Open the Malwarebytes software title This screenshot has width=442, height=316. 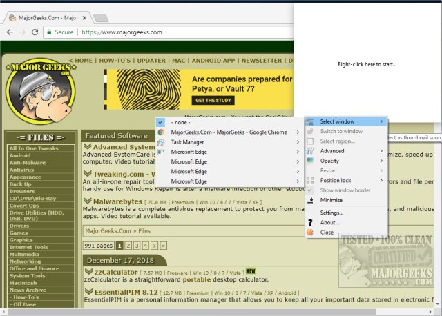coord(117,201)
